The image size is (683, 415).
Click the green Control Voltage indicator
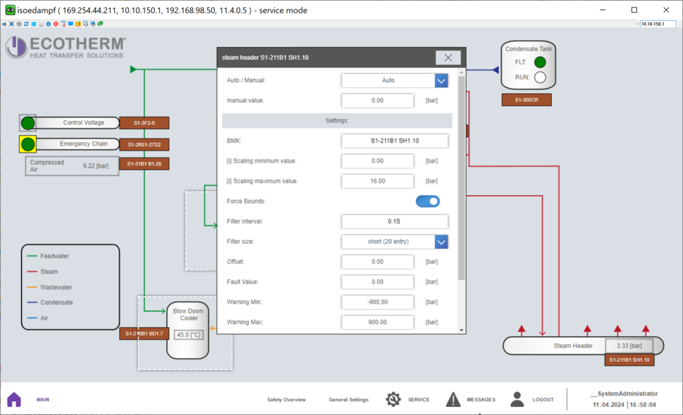[28, 123]
